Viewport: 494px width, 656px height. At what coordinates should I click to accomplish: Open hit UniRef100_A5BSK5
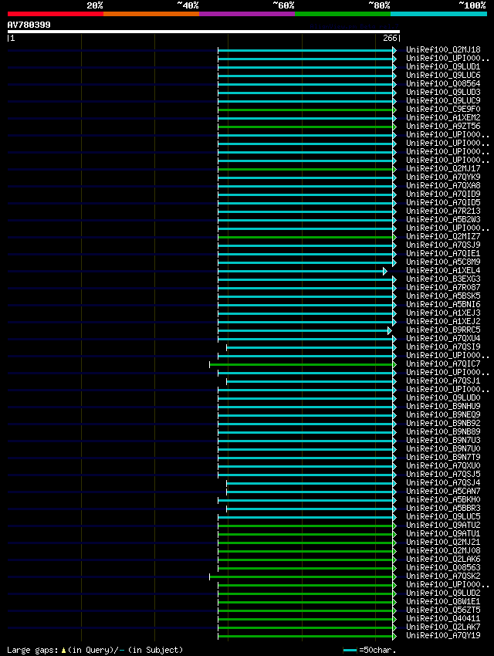[x=443, y=296]
